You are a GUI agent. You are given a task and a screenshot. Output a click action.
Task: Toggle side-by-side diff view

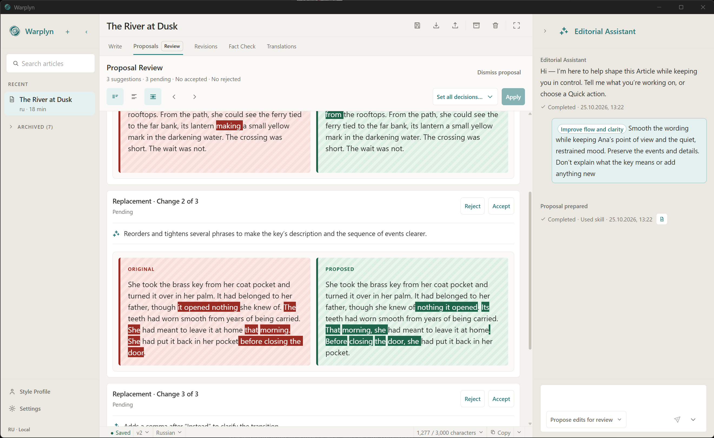pos(115,97)
